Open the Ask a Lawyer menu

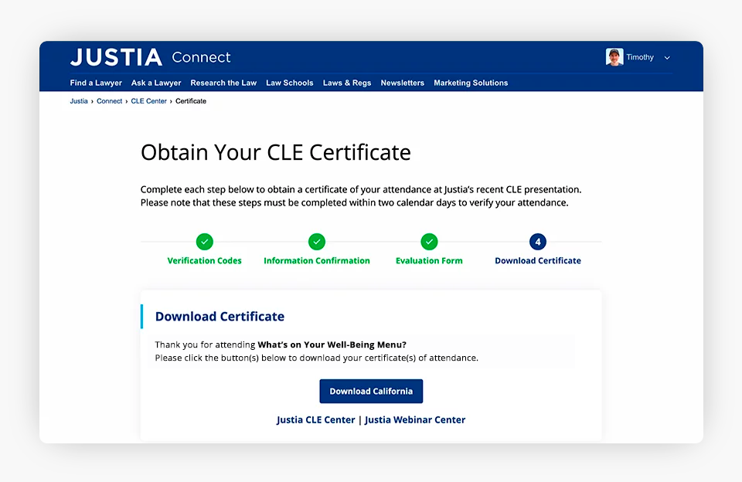(x=156, y=83)
